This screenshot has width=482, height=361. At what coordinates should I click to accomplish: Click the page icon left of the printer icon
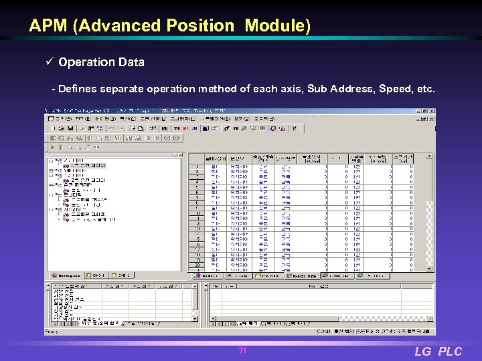(141, 128)
